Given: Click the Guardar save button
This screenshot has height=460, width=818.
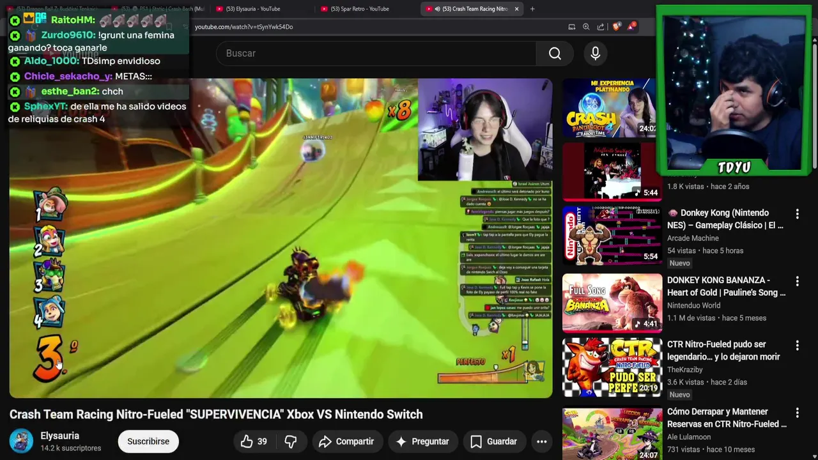Looking at the screenshot, I should (x=493, y=441).
